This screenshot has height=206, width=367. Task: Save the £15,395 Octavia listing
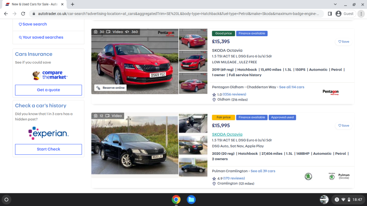click(344, 41)
